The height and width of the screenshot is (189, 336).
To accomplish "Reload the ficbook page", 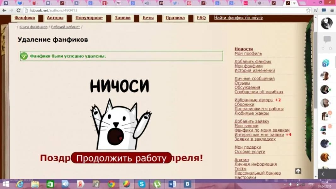I will [x=18, y=10].
